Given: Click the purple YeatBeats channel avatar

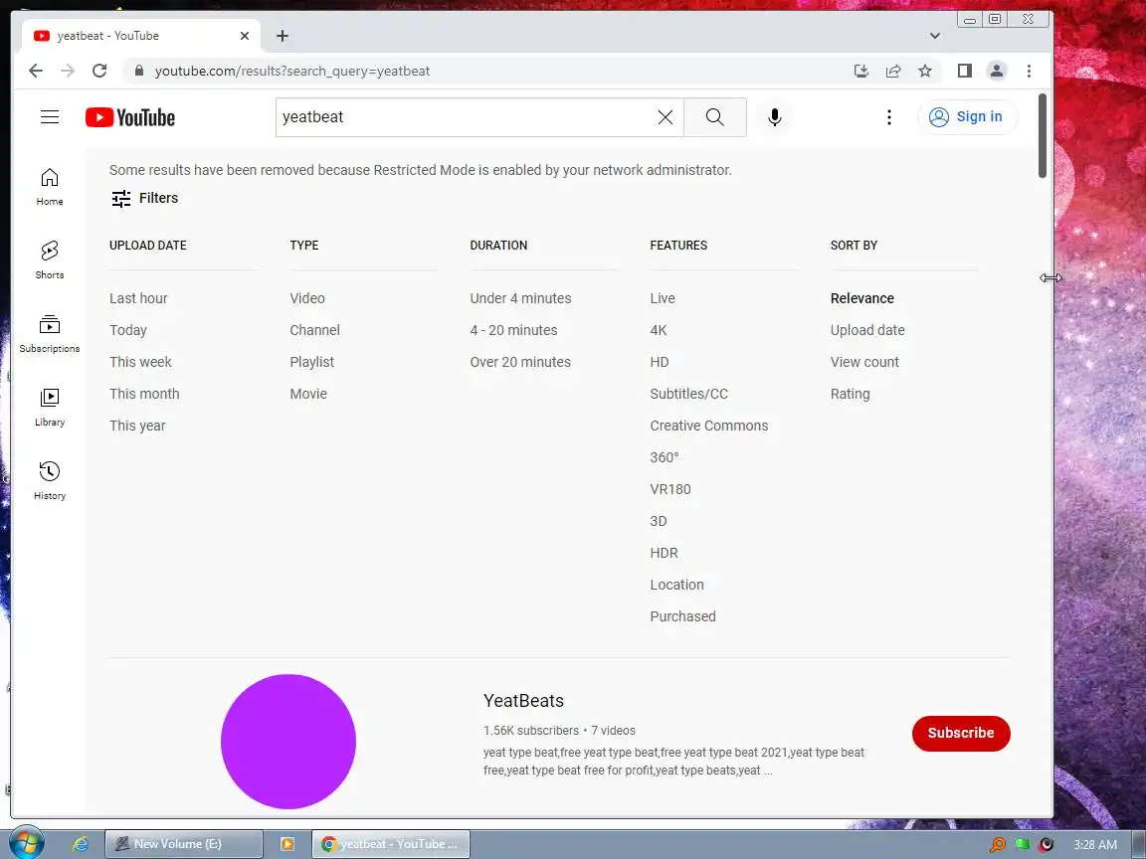Looking at the screenshot, I should coord(287,741).
